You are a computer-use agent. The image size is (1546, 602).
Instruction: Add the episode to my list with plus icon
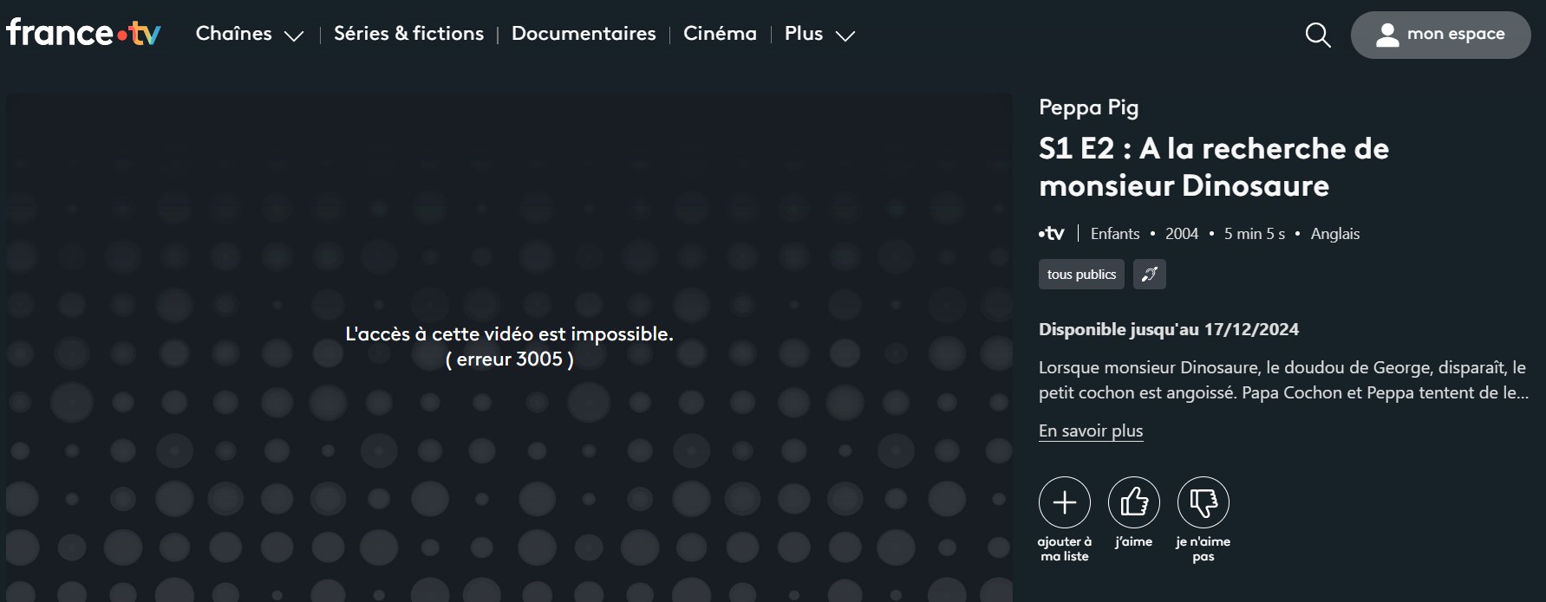1065,502
